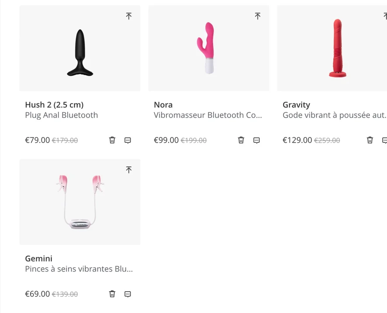Click the Hush 2 (2.5 cm) title
The width and height of the screenshot is (387, 313).
[54, 105]
